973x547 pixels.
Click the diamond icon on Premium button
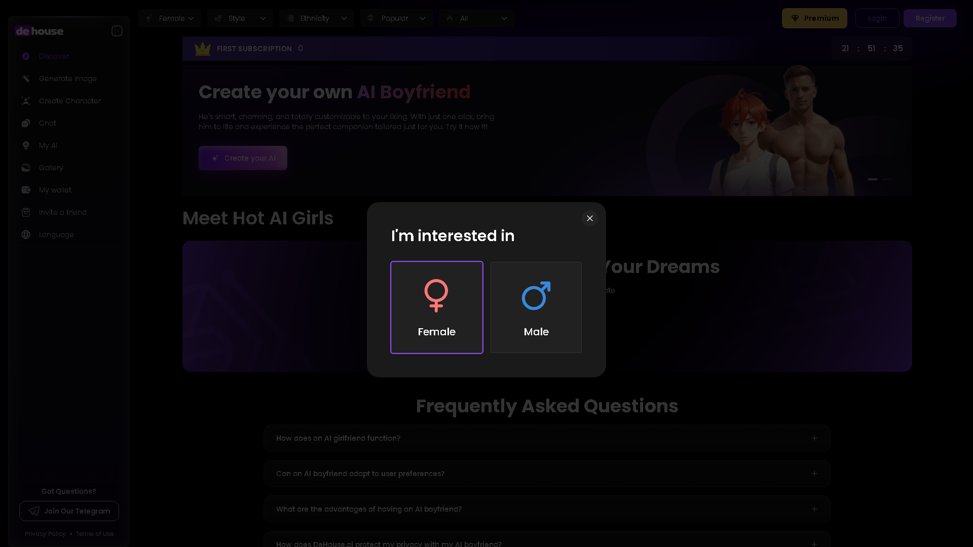(795, 18)
